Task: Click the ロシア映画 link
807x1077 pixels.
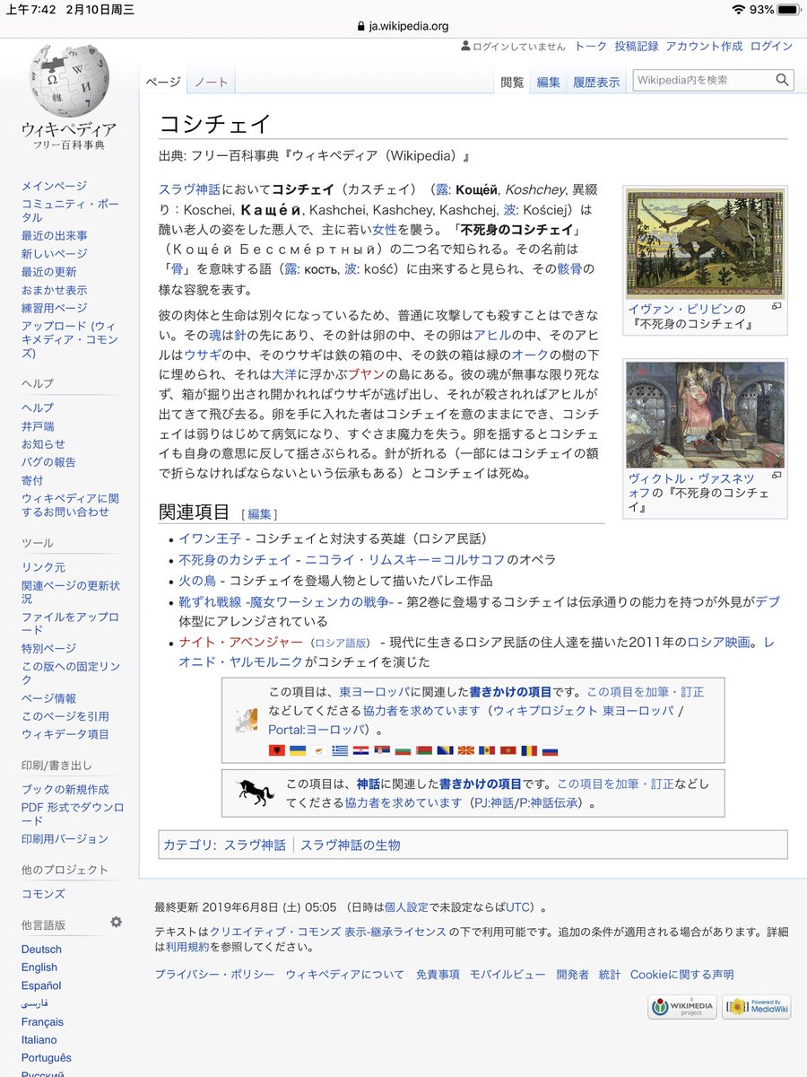Action: [x=719, y=642]
